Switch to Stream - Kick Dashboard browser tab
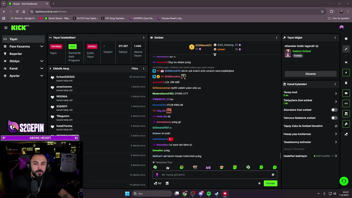 (28, 4)
